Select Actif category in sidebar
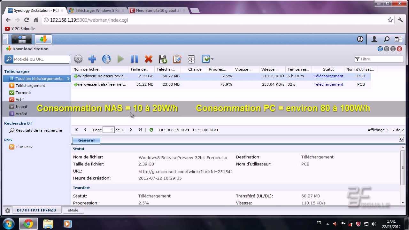 tap(19, 100)
